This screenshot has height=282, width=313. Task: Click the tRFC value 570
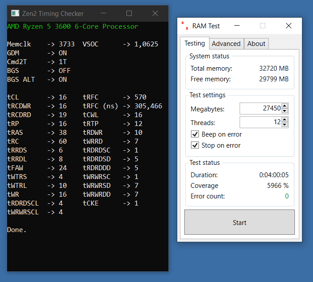click(140, 97)
